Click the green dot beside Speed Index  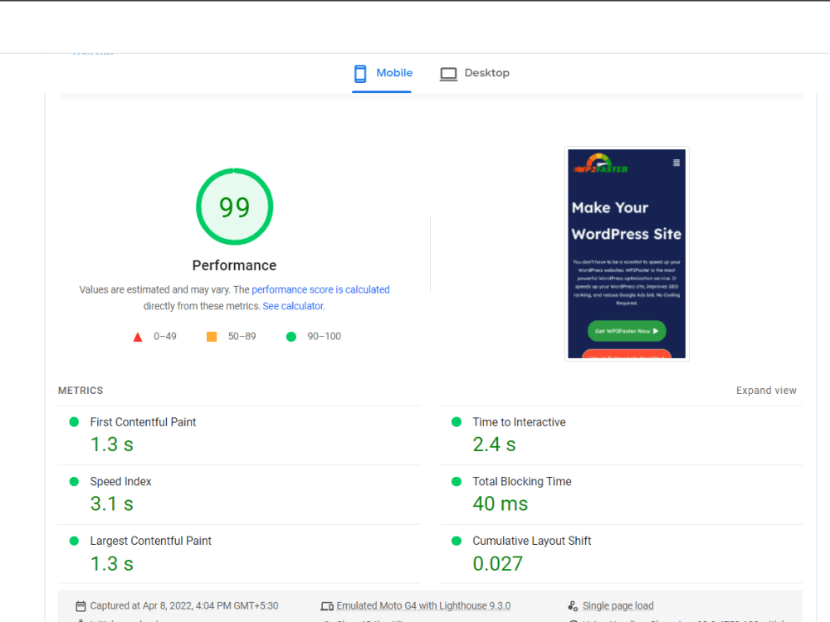click(x=74, y=481)
